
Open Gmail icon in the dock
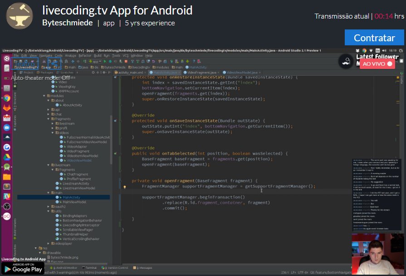click(x=7, y=117)
